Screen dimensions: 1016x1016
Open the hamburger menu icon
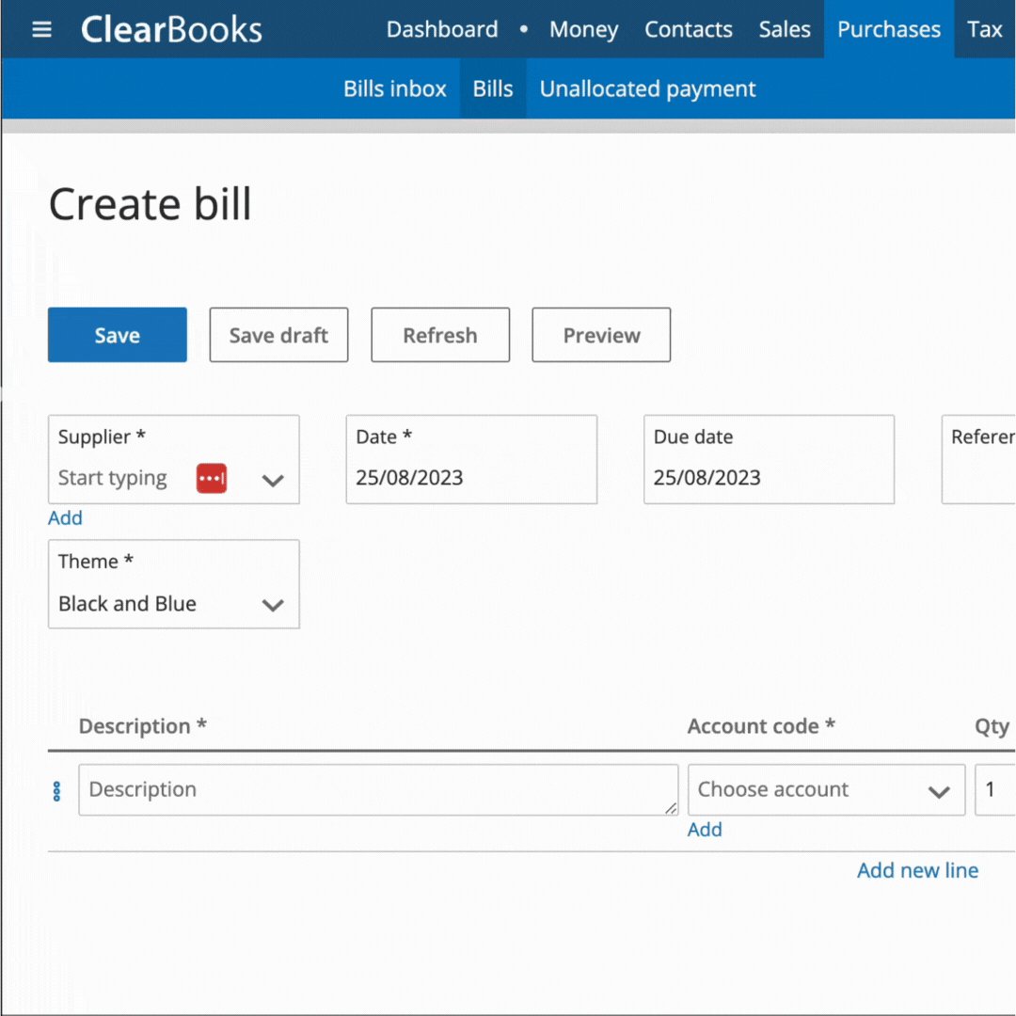click(x=41, y=29)
